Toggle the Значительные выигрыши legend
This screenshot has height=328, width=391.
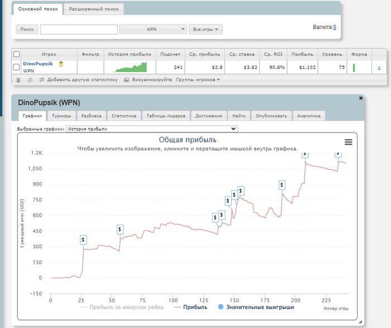[x=256, y=307]
